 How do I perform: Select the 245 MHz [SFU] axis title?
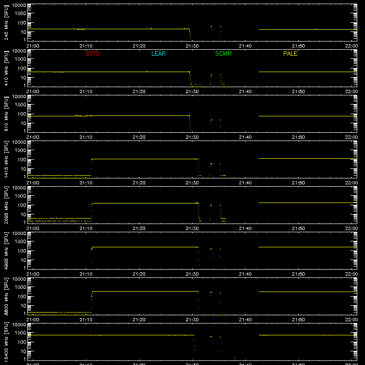6,22
